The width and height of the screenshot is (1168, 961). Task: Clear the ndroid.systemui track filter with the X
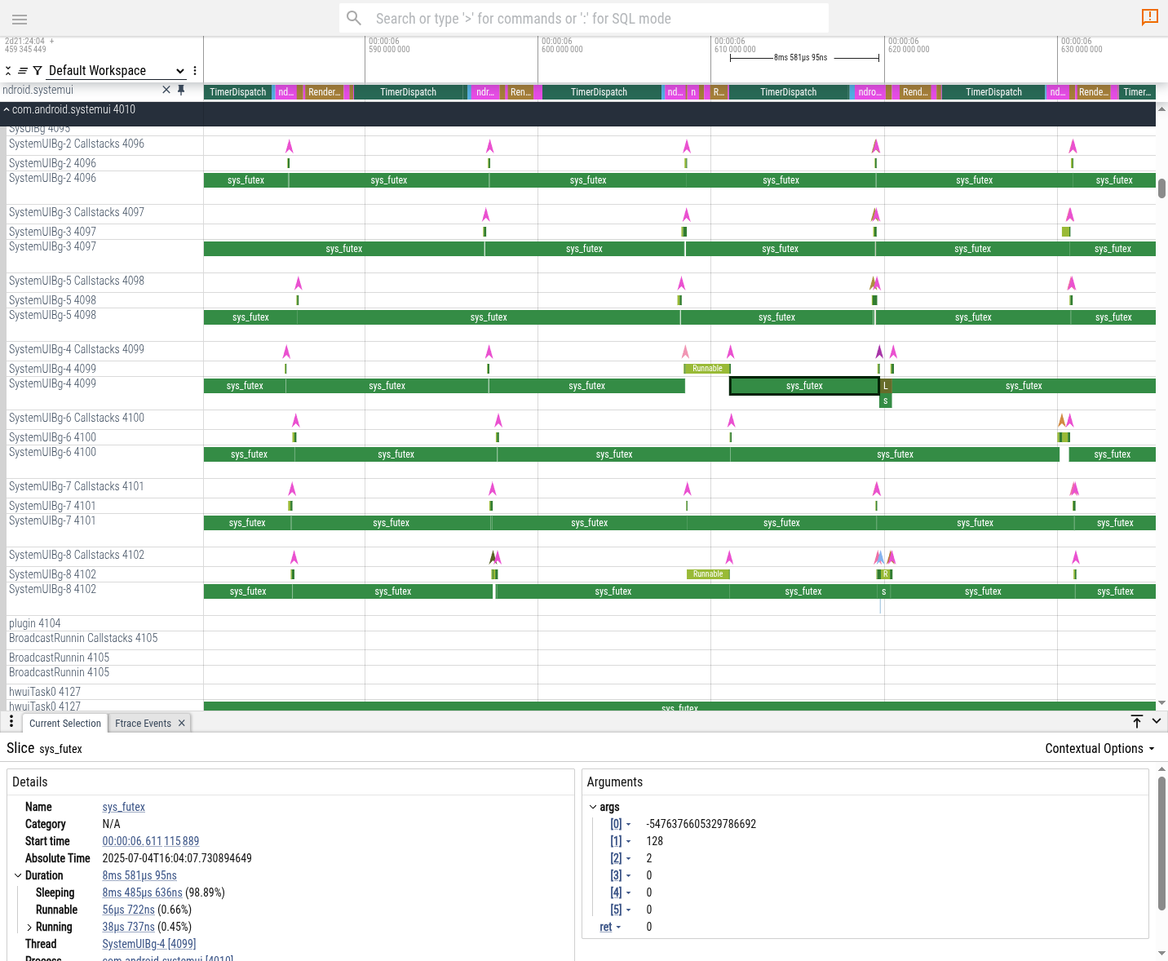point(166,90)
